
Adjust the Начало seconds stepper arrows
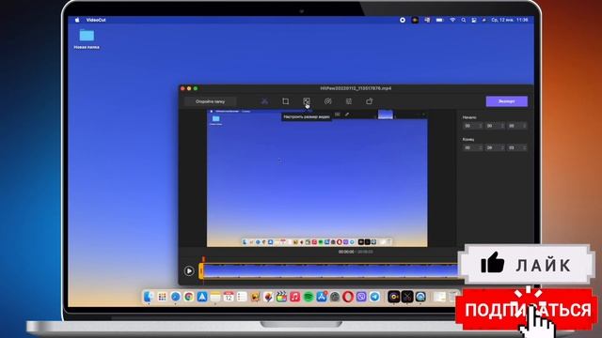[x=525, y=126]
